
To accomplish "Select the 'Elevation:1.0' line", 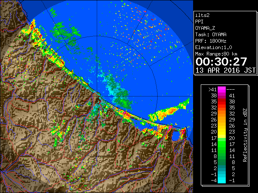I will coord(214,47).
